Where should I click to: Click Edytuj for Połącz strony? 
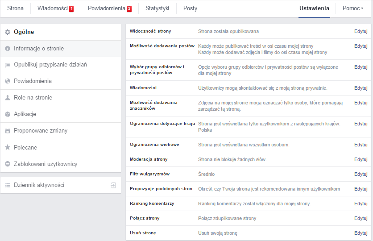click(361, 218)
